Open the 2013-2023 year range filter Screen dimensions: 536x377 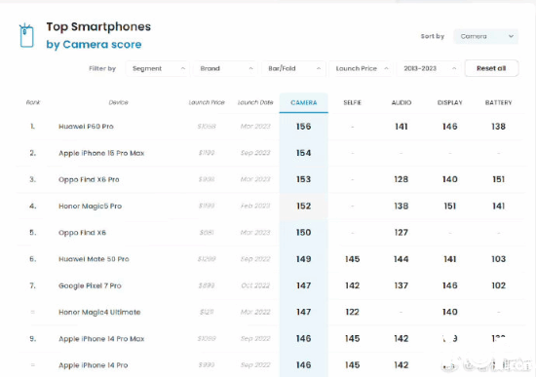click(429, 68)
